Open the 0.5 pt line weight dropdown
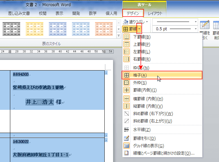This screenshot has width=219, height=162. [196, 29]
